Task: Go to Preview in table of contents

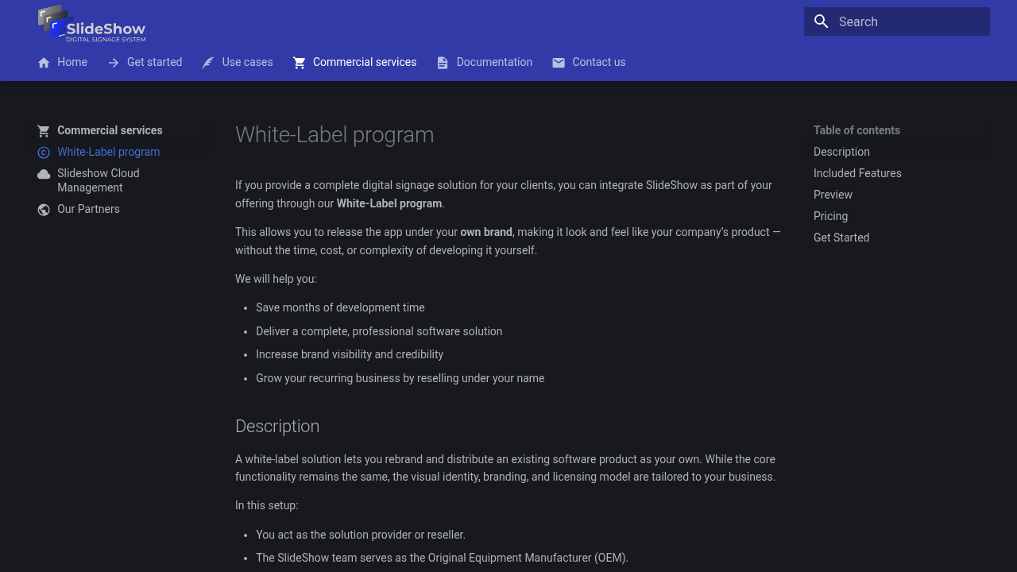Action: 833,195
